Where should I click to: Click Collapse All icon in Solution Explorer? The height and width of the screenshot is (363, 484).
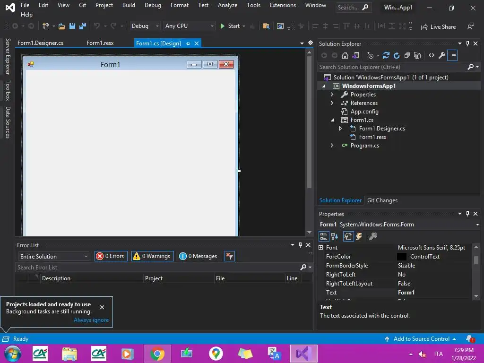click(407, 55)
